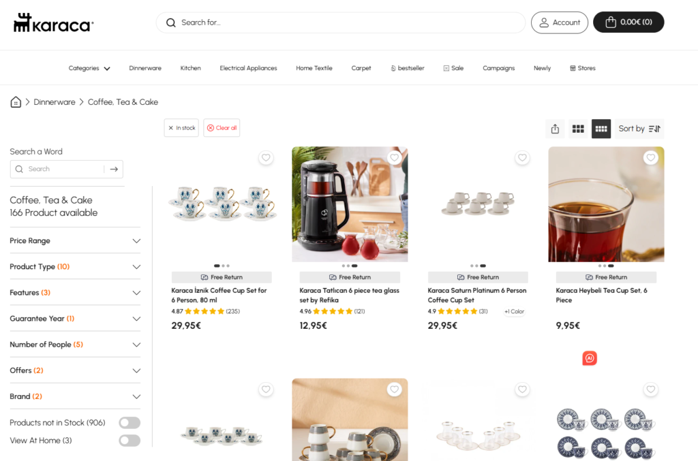Remove the In stock filter chip

pyautogui.click(x=181, y=128)
